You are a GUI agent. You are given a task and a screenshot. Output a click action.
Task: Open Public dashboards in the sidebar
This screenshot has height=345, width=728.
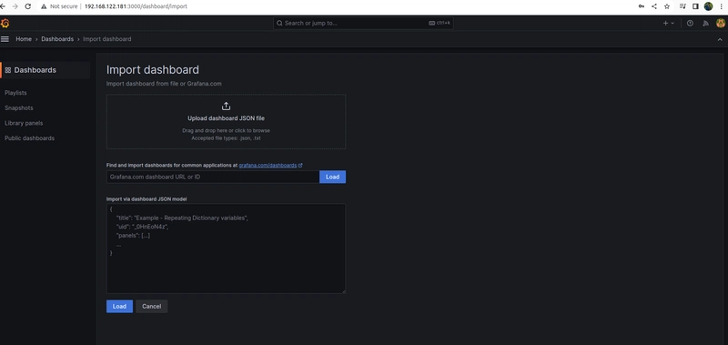pos(29,138)
